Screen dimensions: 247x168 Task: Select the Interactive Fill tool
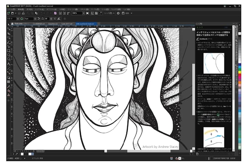(9, 91)
